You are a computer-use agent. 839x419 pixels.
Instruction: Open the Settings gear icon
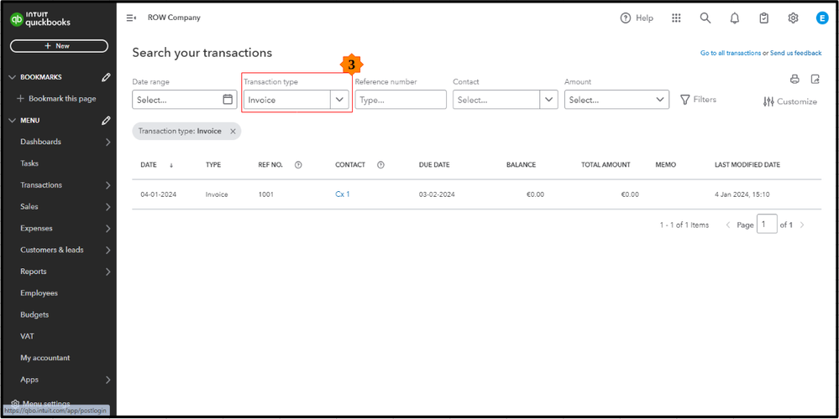pyautogui.click(x=793, y=18)
